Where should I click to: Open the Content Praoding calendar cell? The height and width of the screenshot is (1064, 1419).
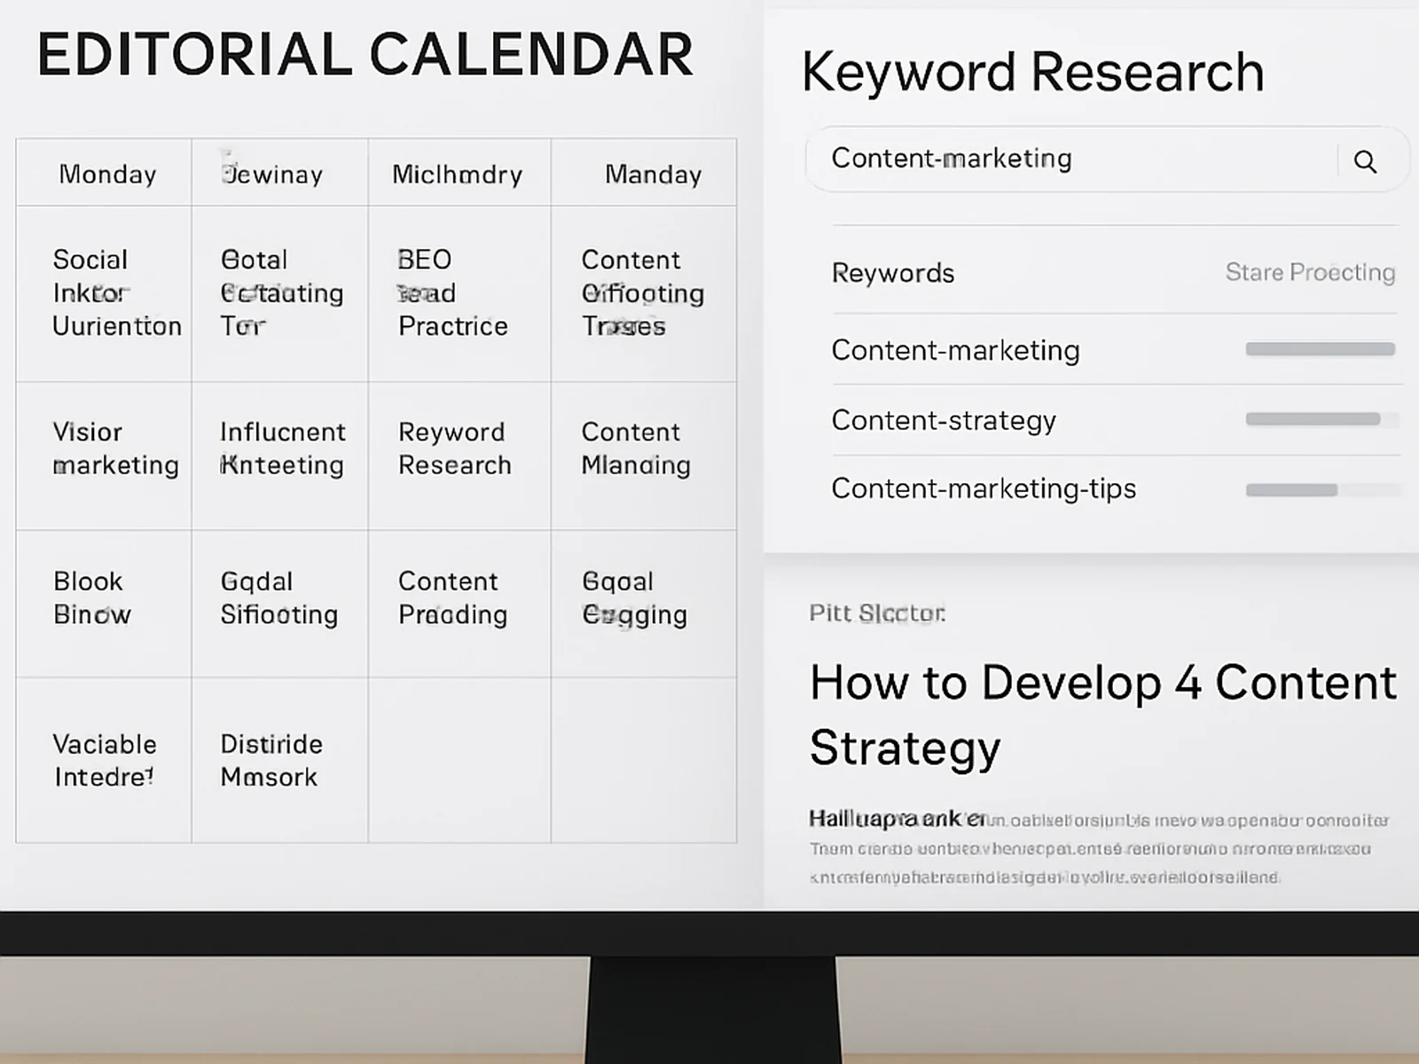point(459,604)
